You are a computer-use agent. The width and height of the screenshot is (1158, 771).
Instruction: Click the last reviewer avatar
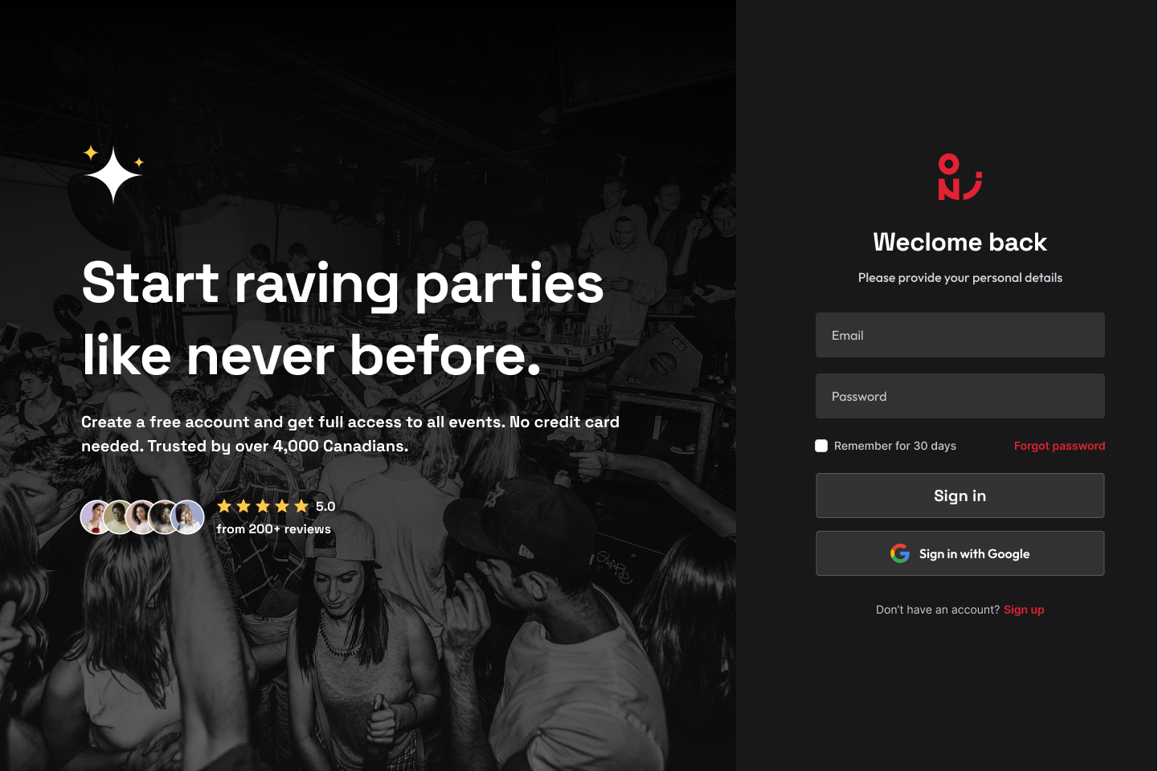(187, 517)
